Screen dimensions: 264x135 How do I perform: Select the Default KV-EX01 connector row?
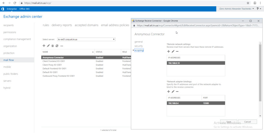(86, 72)
